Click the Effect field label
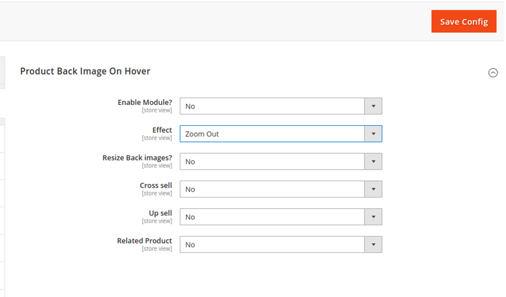 point(162,130)
